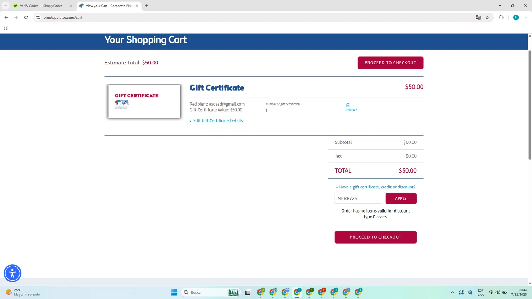Screen dimensions: 532x299
Task: Open the extensions puzzle icon
Action: [501, 17]
